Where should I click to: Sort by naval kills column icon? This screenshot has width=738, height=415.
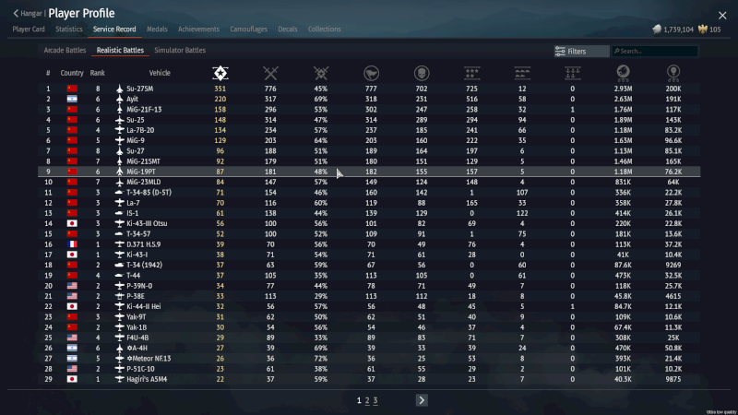click(x=573, y=73)
